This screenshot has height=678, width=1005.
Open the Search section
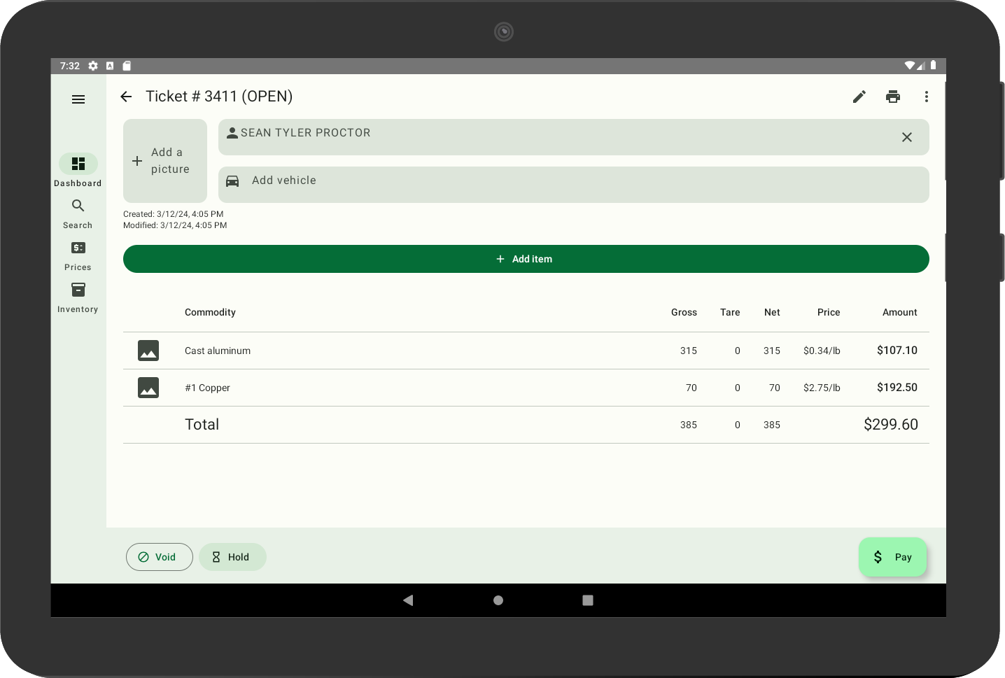(x=78, y=213)
